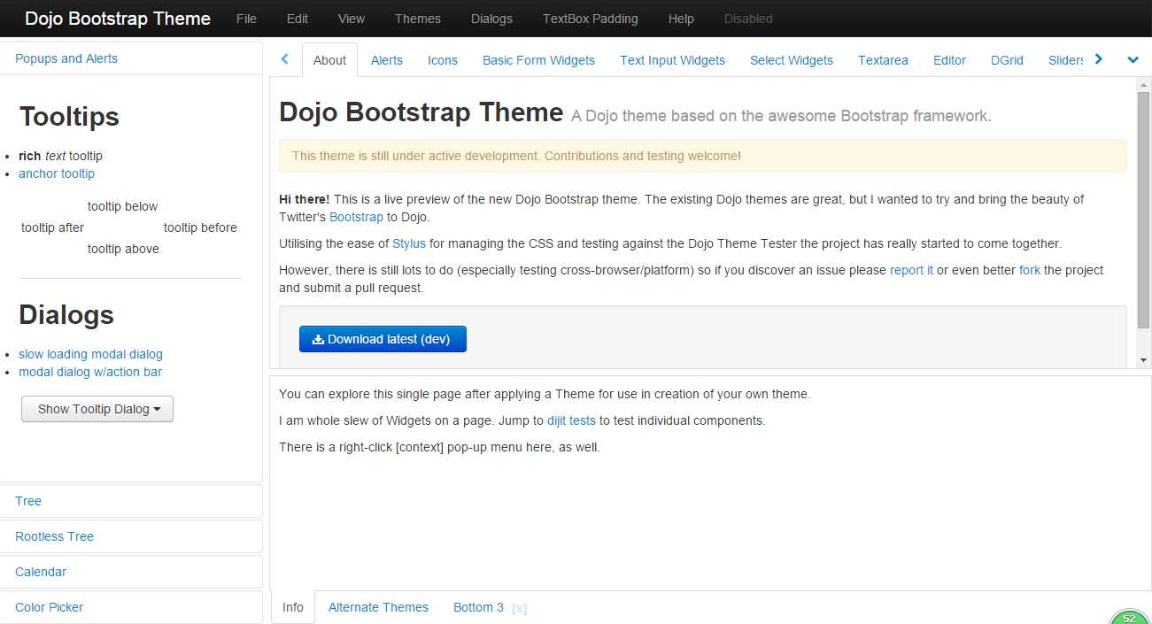Switch to the DGrid tab
The height and width of the screenshot is (624, 1152).
tap(1007, 60)
